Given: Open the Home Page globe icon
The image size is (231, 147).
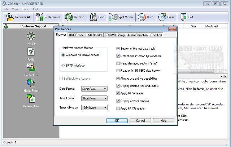Looking at the screenshot, I should tap(31, 83).
